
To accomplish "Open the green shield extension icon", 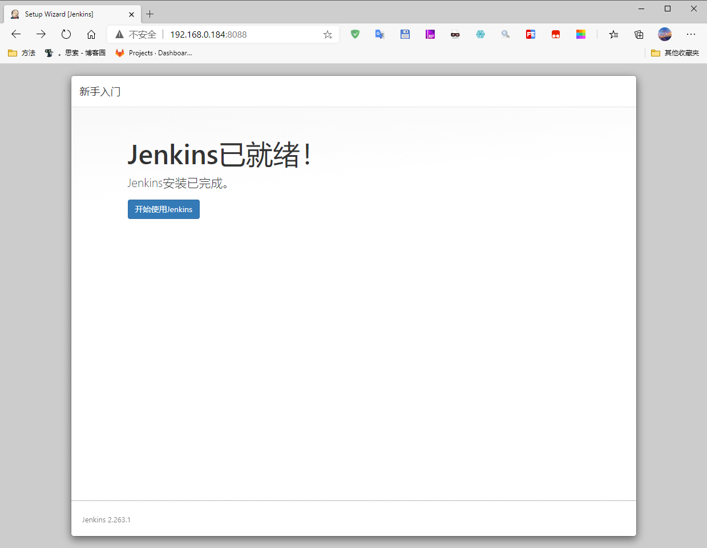I will pos(355,34).
